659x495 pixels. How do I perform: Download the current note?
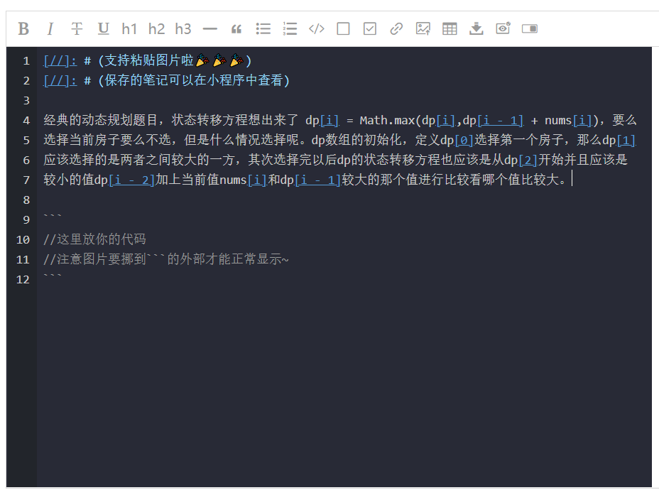click(x=475, y=28)
